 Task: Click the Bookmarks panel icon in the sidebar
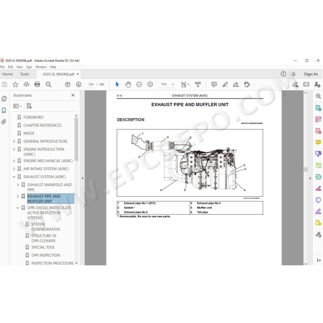[x=4, y=110]
